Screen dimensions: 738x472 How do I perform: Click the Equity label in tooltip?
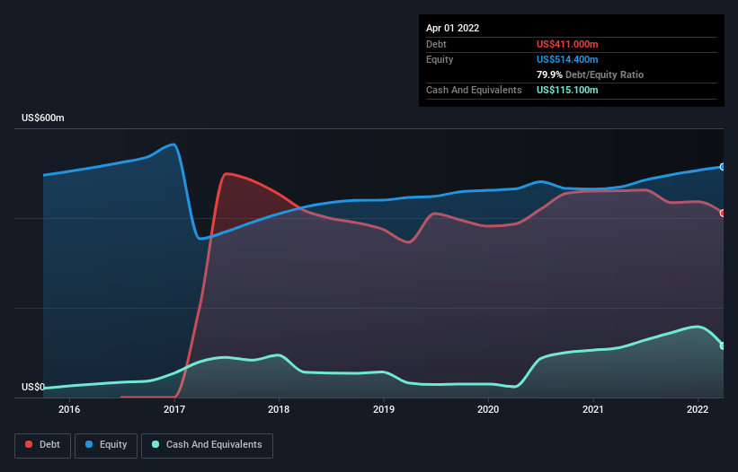(440, 59)
